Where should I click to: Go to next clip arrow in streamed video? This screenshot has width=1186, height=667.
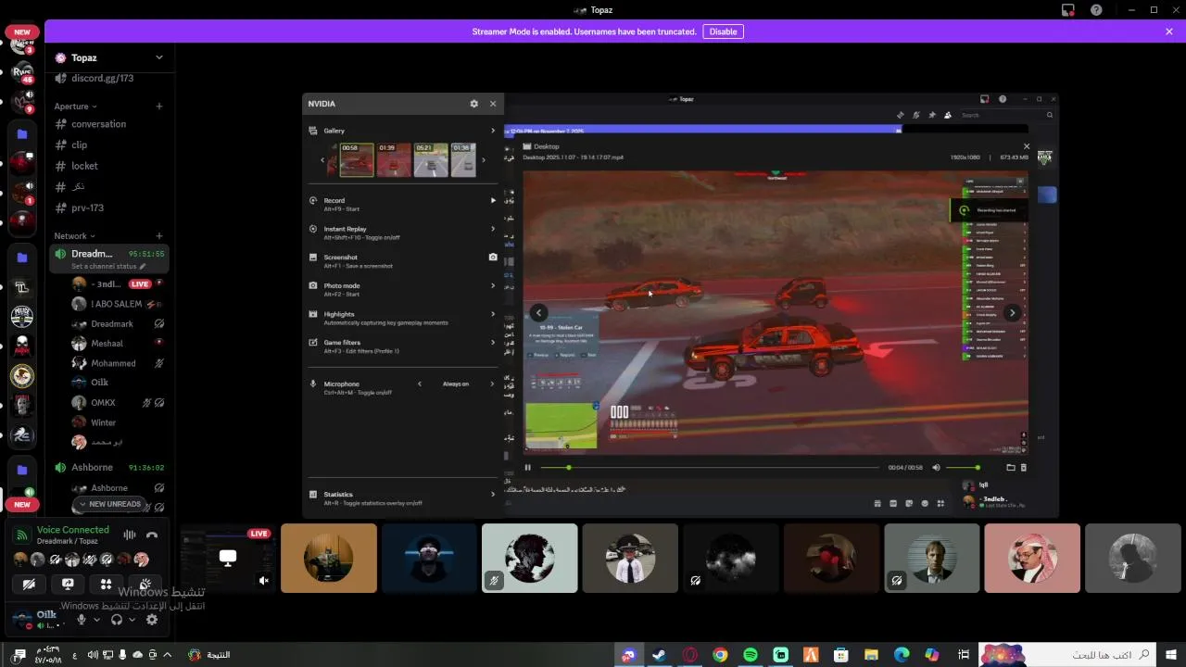(1013, 313)
